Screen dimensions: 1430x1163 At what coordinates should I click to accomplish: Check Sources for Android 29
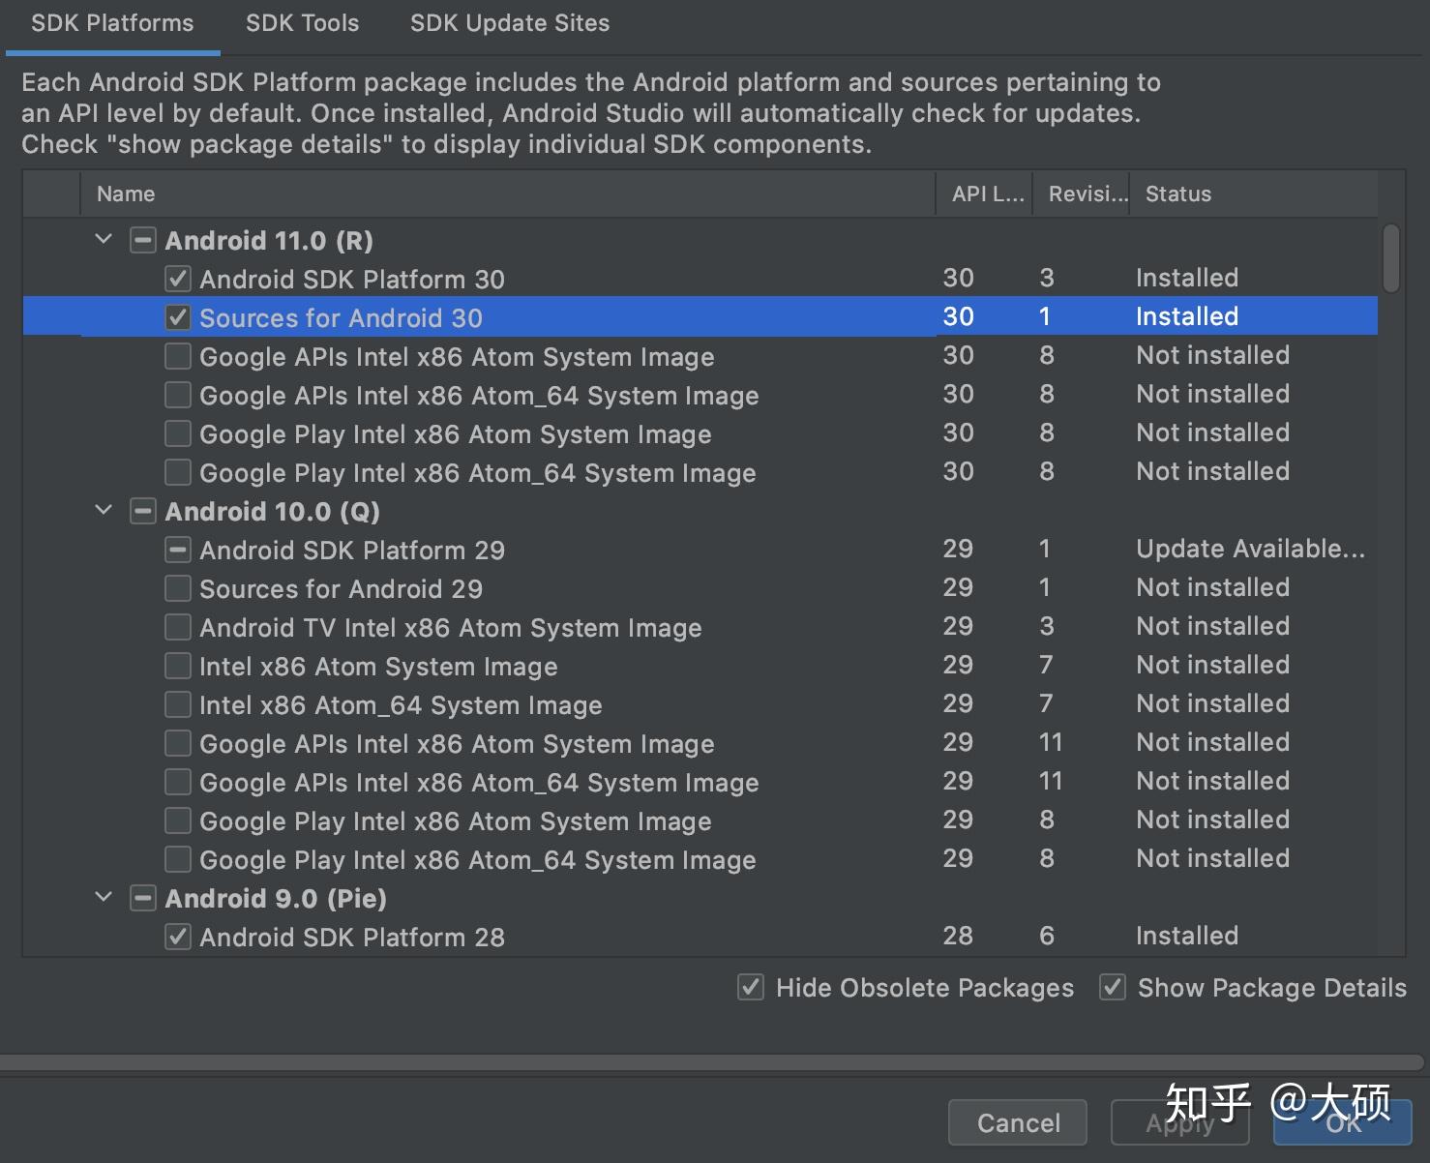[178, 588]
